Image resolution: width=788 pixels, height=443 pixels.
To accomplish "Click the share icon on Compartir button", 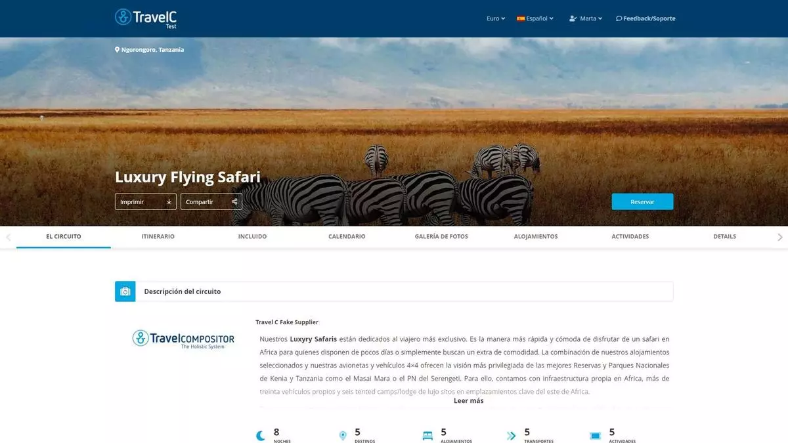I will tap(234, 202).
